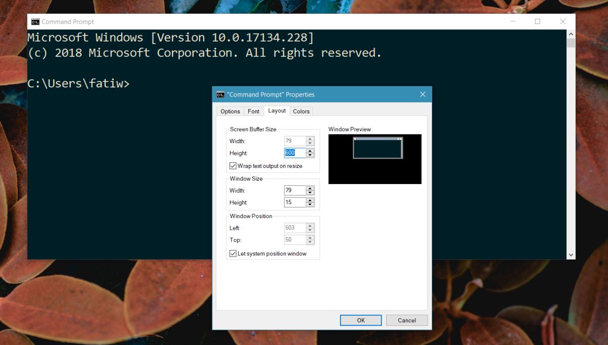Viewport: 608px width, 345px height.
Task: Disable Let system position window
Action: (x=233, y=253)
